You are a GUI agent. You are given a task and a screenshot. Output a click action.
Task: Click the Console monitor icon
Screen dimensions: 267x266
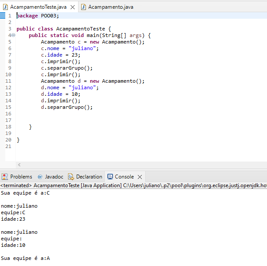coord(110,177)
